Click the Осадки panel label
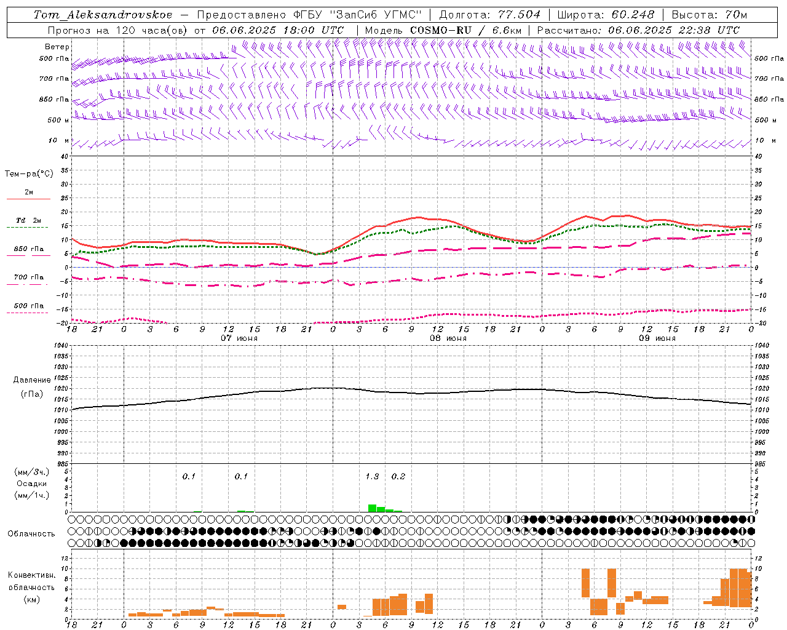The height and width of the screenshot is (630, 787). tap(31, 484)
